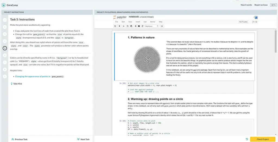Click the Previous Task double-chevron icon
The image size is (278, 142).
point(12,139)
